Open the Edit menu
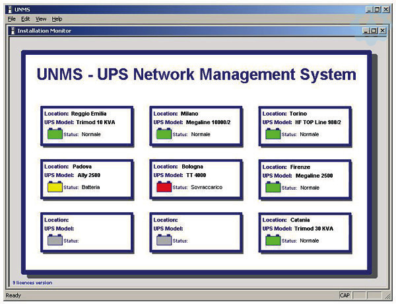 [26, 19]
